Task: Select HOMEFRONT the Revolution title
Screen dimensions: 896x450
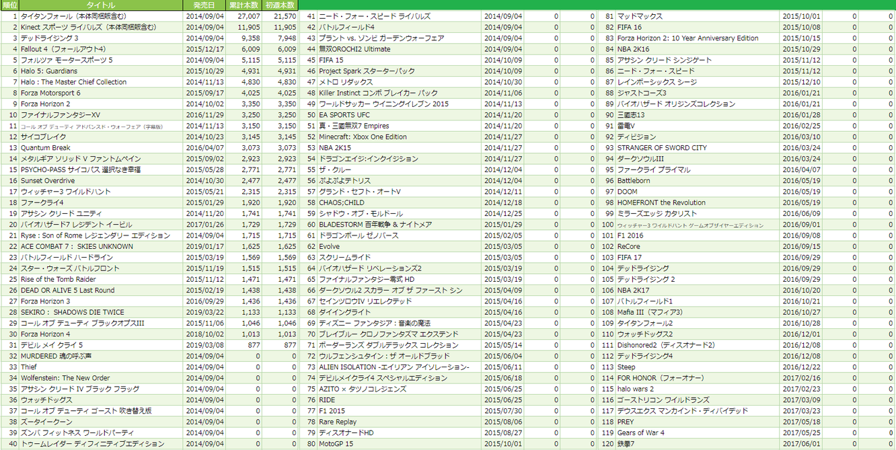Action: [x=661, y=202]
